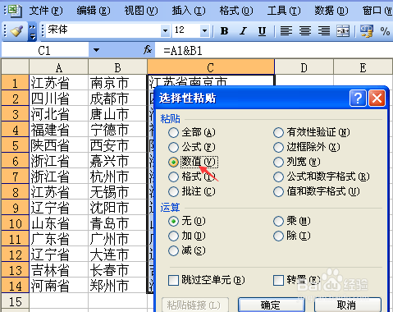The image size is (393, 312).
Task: Select column A header
Action: pyautogui.click(x=58, y=67)
